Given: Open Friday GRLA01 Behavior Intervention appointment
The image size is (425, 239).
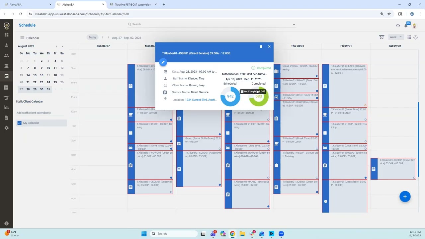Looking at the screenshot, I should click(x=344, y=86).
